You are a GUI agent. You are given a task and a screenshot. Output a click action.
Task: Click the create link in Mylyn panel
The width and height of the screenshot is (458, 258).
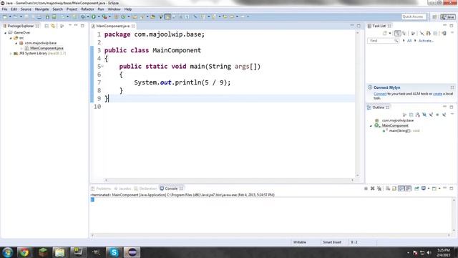(x=437, y=94)
